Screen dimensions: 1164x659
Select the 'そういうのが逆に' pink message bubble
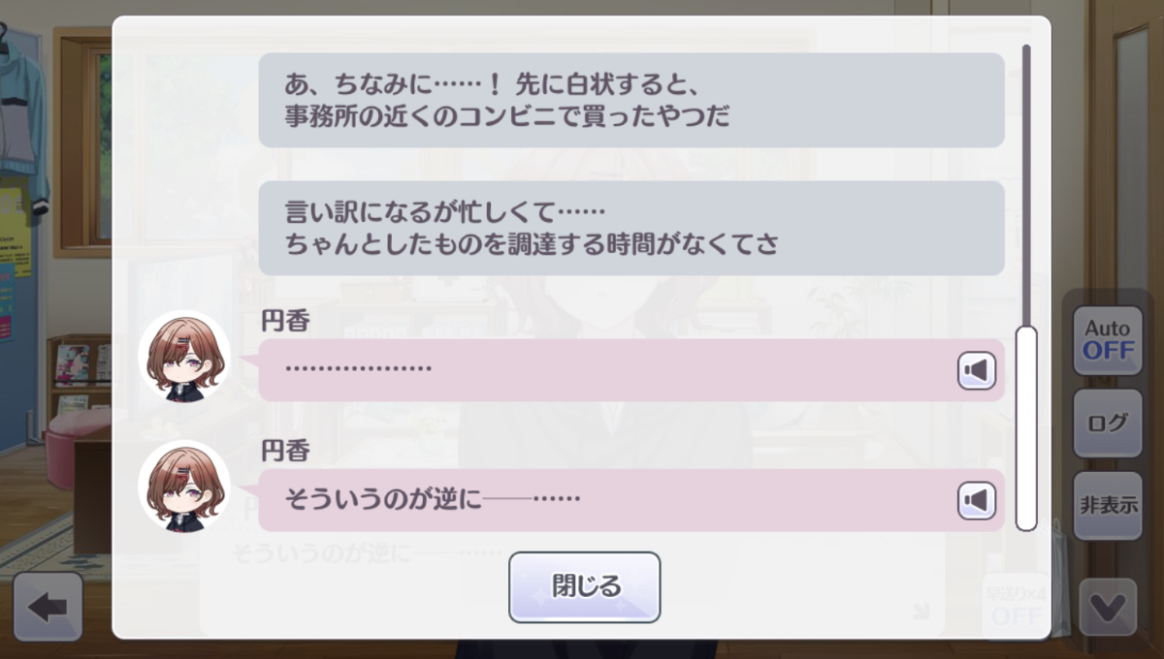pos(631,500)
